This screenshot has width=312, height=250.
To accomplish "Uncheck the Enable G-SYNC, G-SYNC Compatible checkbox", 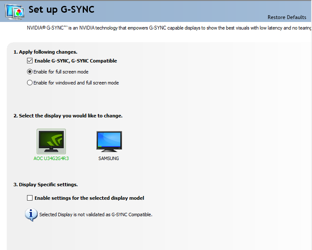I will (x=30, y=61).
